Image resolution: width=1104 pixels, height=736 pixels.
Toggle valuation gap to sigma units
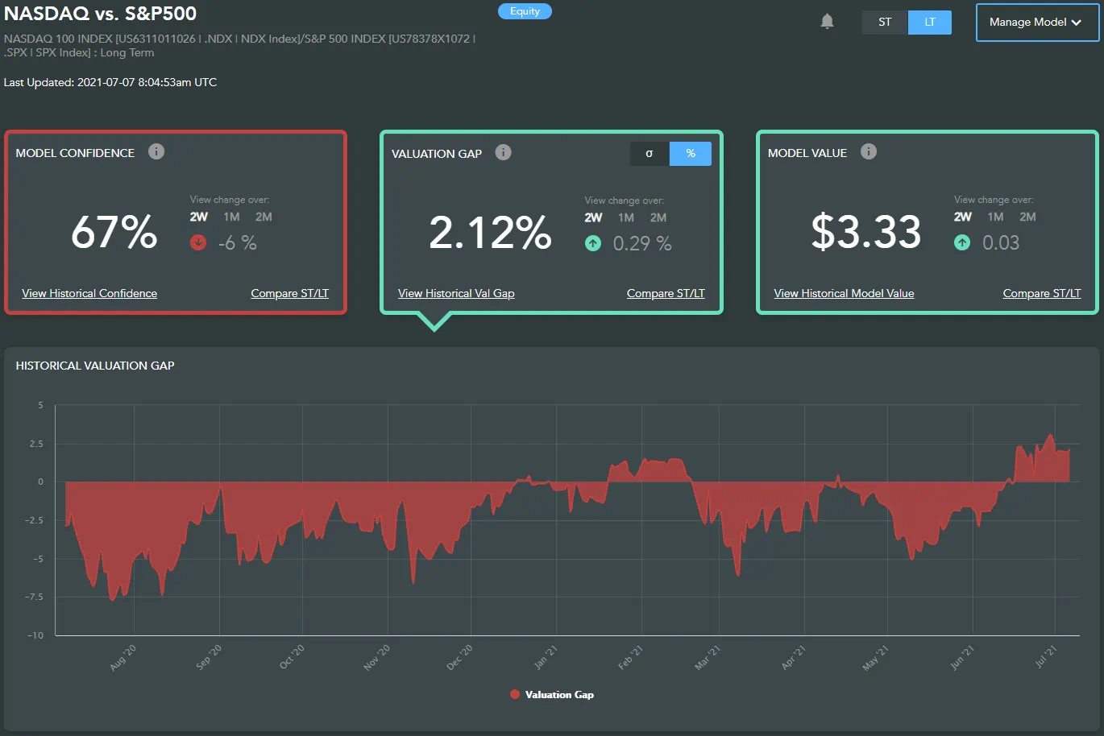[x=650, y=154]
